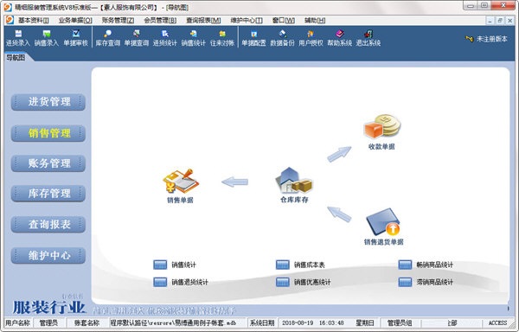Open 库存查询 from the toolbar
The width and height of the screenshot is (519, 332).
pos(108,38)
